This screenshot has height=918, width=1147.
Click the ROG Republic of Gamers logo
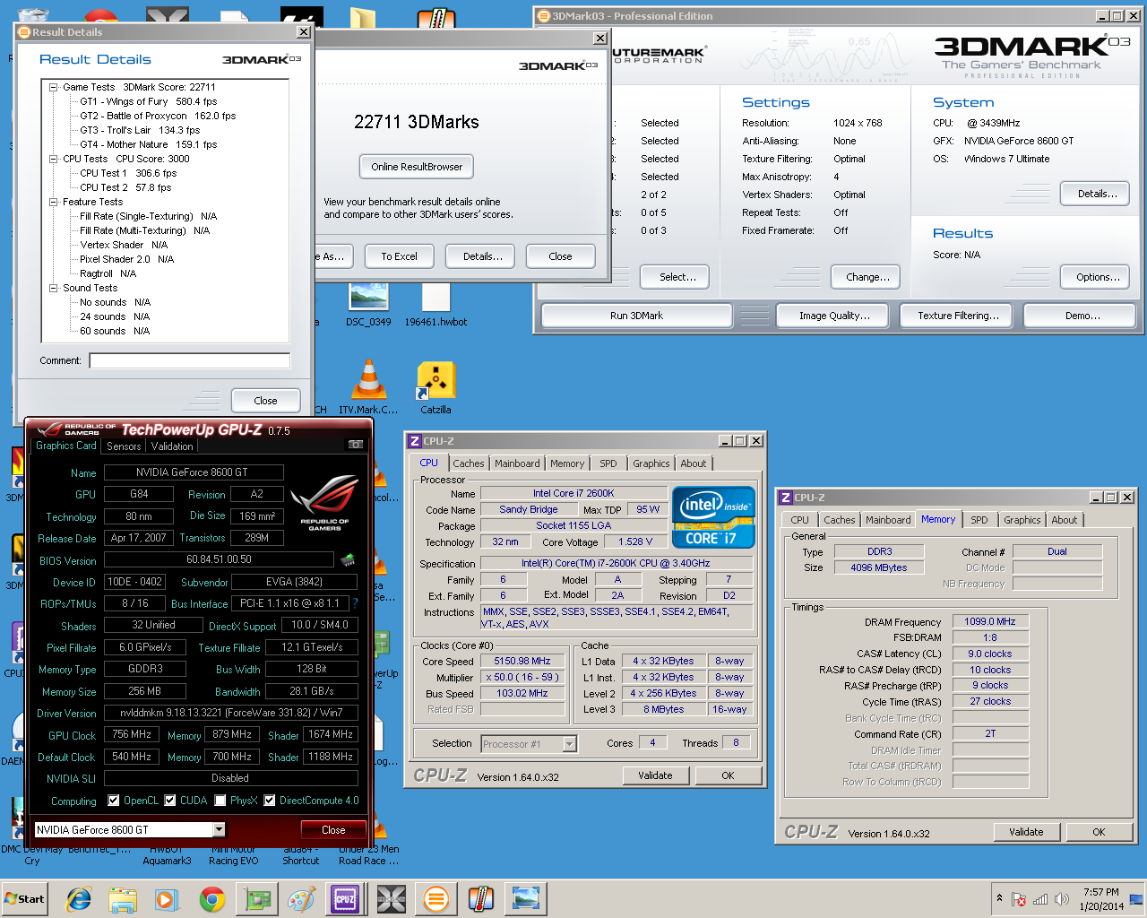click(324, 503)
